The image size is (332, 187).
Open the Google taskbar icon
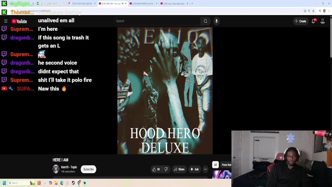coord(45,183)
